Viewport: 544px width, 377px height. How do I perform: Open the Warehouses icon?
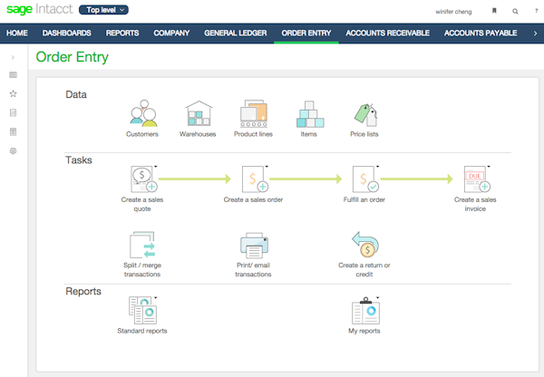(198, 114)
